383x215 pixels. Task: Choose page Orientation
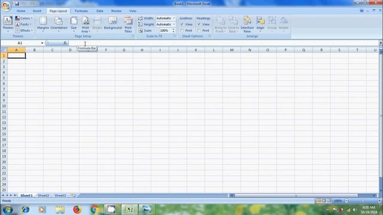pos(59,24)
